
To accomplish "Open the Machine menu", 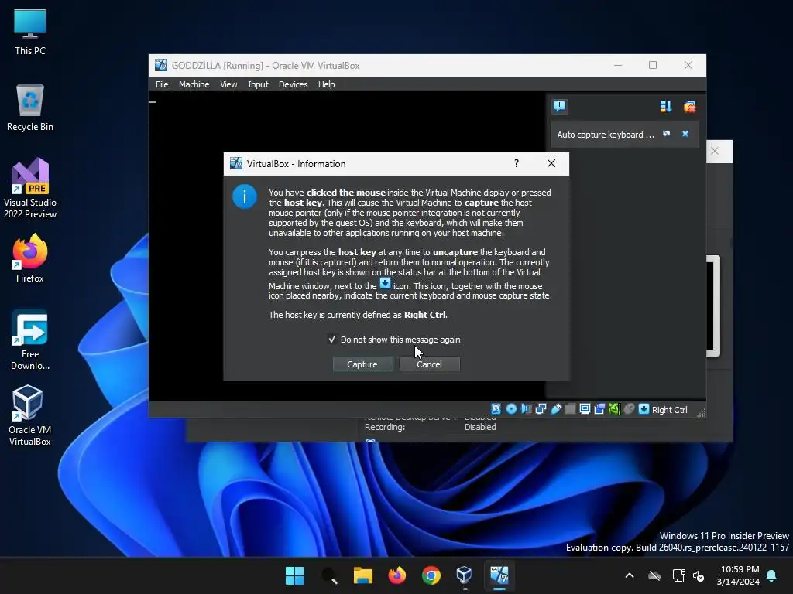I will 194,84.
